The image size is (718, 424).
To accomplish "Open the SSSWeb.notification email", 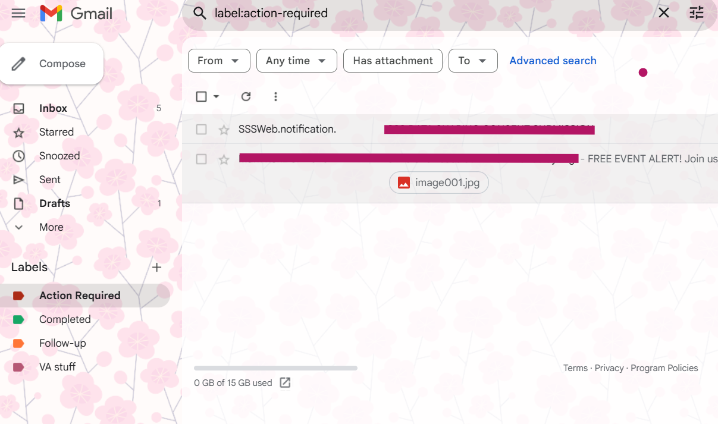I will tap(450, 129).
